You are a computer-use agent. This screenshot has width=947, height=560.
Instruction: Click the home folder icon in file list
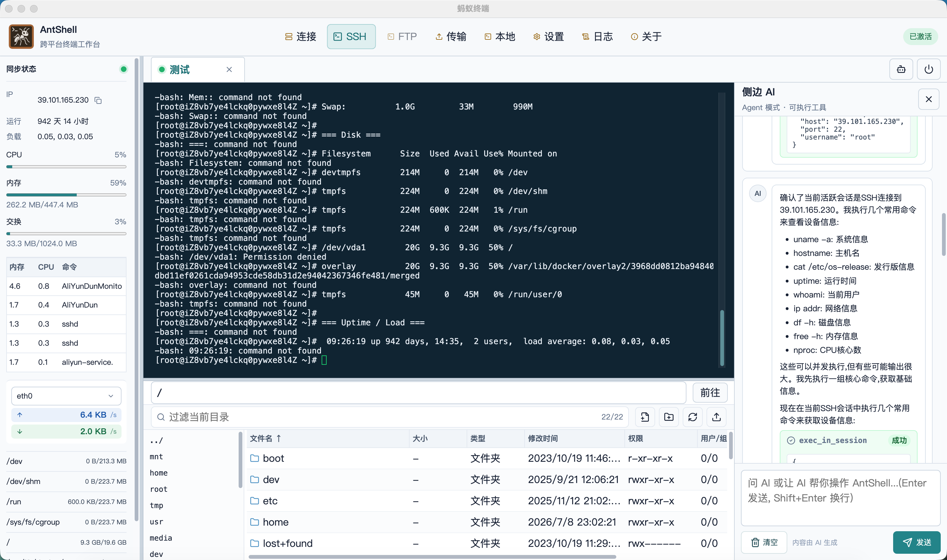point(255,522)
